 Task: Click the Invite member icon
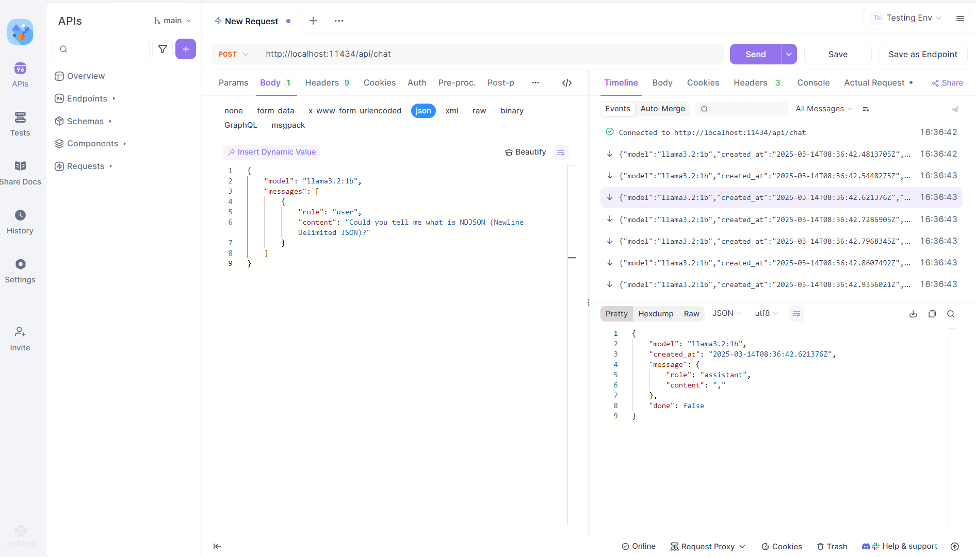click(20, 331)
